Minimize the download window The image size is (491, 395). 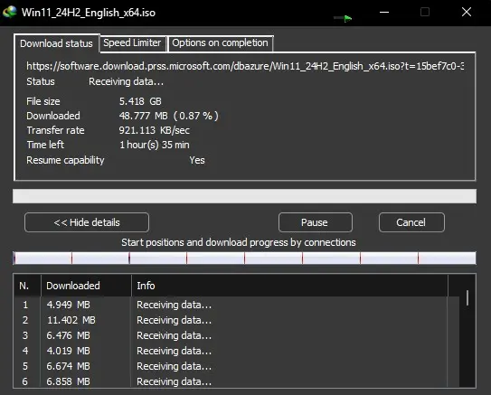[x=384, y=13]
